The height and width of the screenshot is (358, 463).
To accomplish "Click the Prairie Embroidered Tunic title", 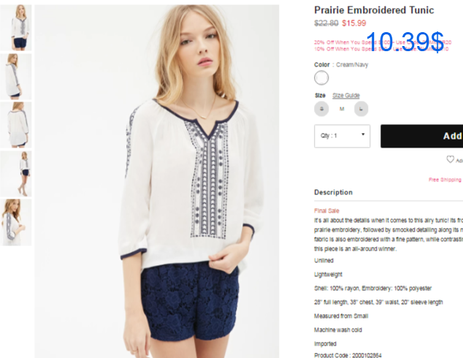I will pos(374,10).
